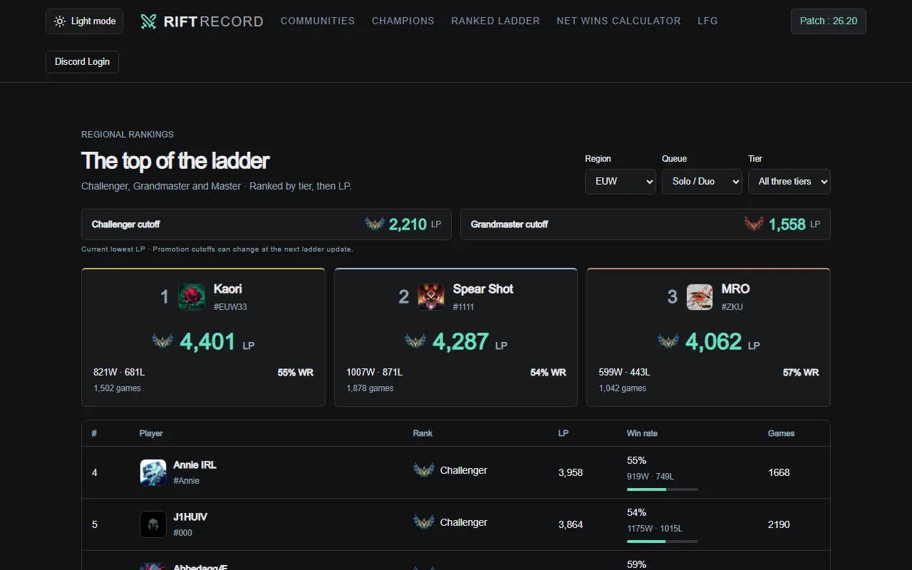The width and height of the screenshot is (912, 570).
Task: Click the Challenger emblem beside 4,401 LP
Action: click(162, 341)
